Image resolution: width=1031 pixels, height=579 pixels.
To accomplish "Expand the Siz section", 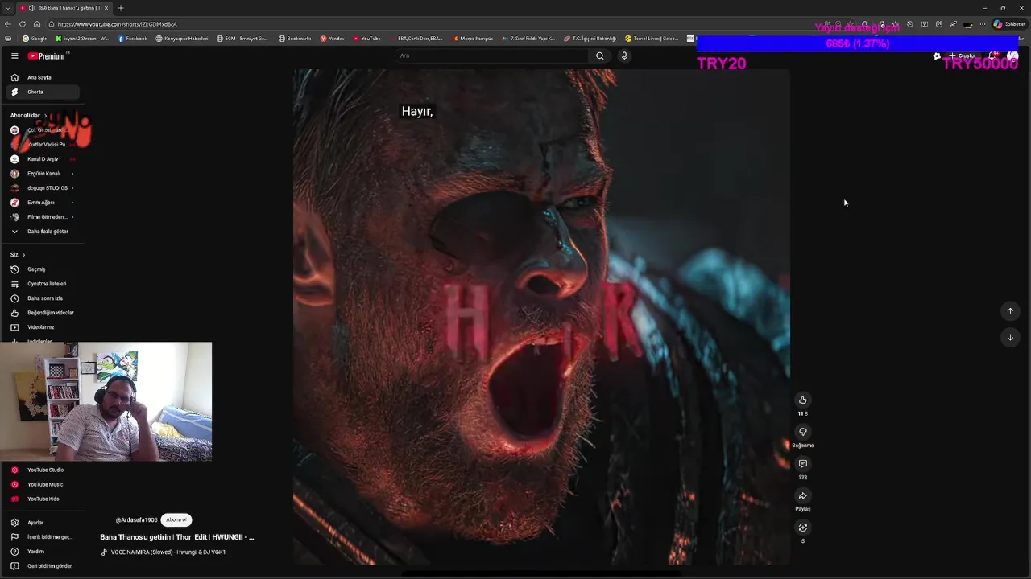I will point(18,255).
